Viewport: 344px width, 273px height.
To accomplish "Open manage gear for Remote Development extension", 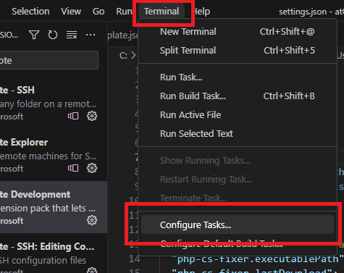I will coord(92,220).
